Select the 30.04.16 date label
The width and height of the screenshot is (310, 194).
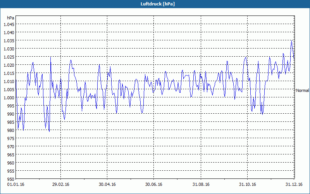[107, 185]
